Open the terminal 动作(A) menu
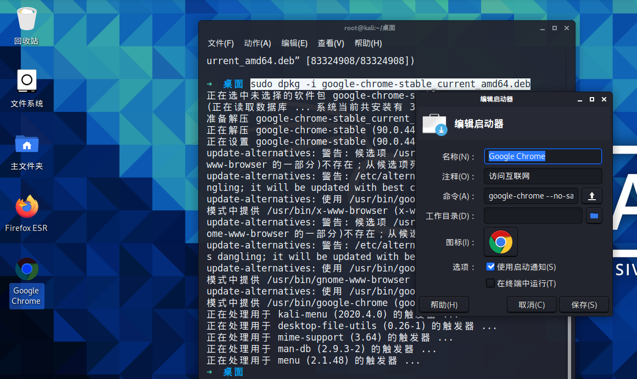 tap(258, 43)
